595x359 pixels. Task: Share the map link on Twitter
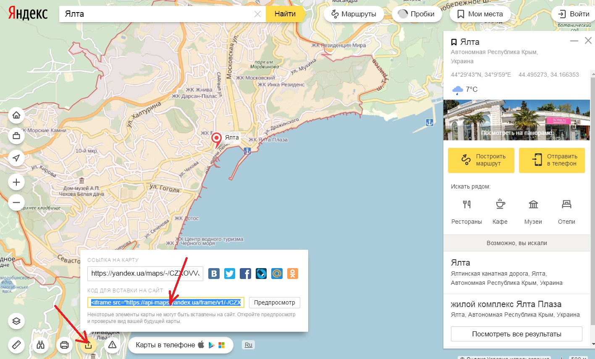click(x=230, y=274)
